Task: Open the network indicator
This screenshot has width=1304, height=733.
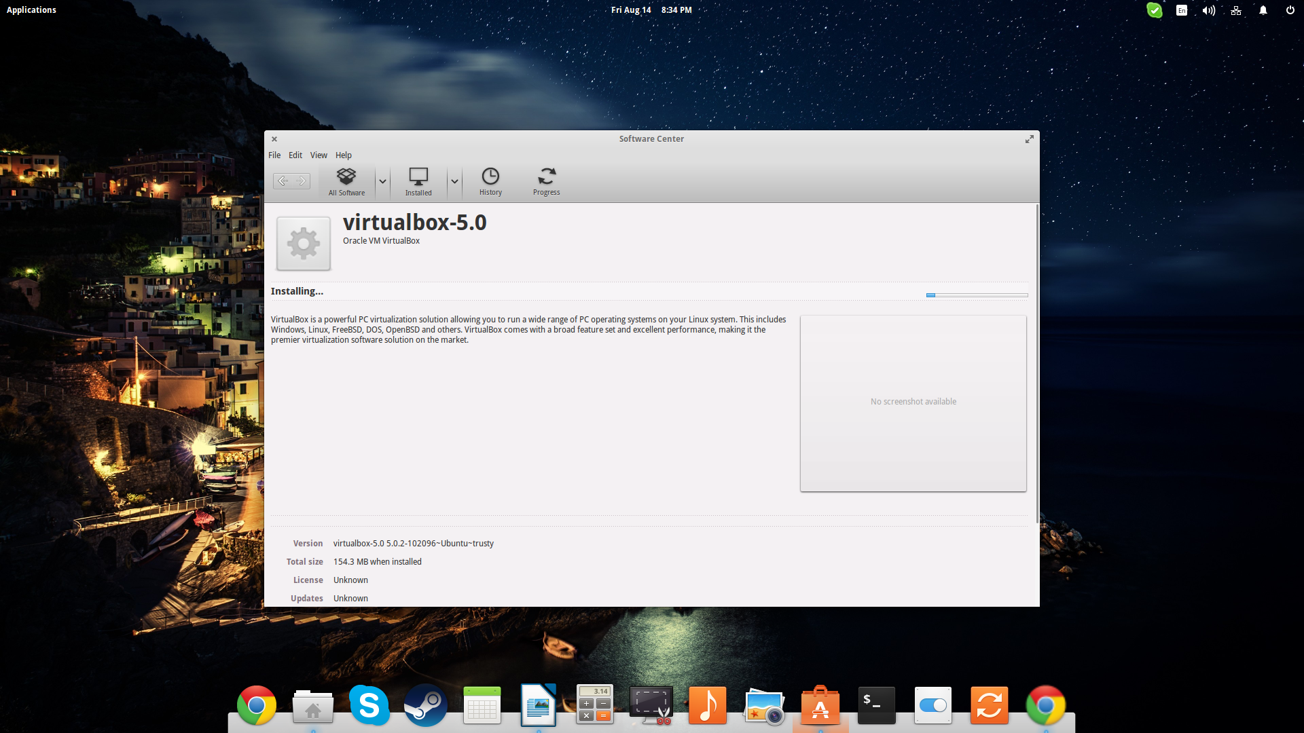Action: [1236, 10]
